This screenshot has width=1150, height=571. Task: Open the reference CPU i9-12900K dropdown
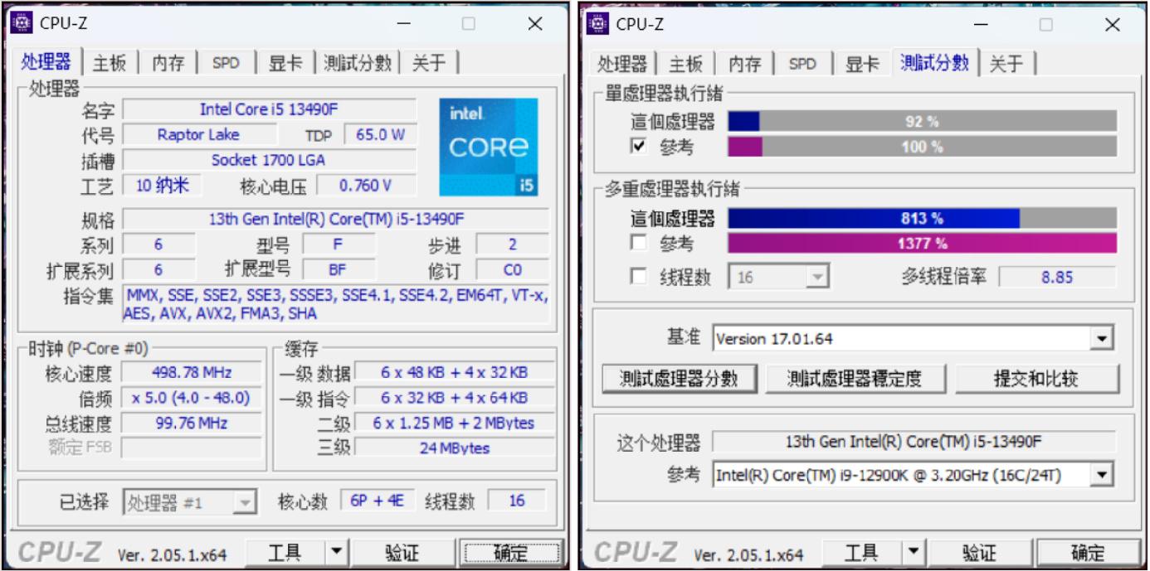1102,475
